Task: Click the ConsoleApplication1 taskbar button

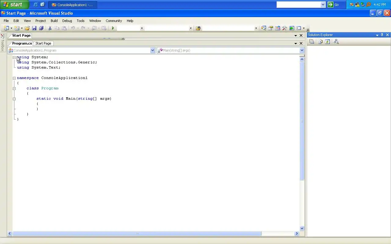Action: tap(73, 5)
